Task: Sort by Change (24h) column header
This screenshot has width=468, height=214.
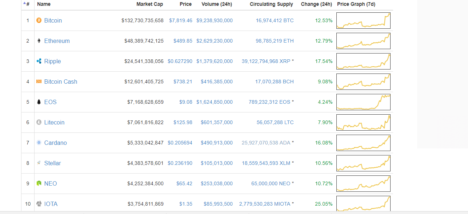Action: 316,4
